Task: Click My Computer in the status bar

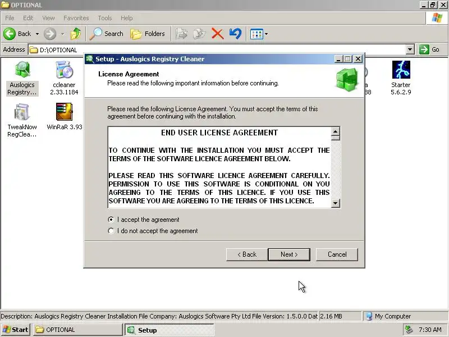Action: point(392,316)
